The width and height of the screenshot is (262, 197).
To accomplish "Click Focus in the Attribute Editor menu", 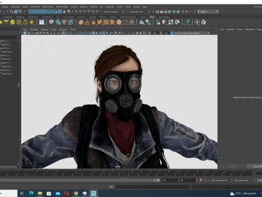I will 240,30.
